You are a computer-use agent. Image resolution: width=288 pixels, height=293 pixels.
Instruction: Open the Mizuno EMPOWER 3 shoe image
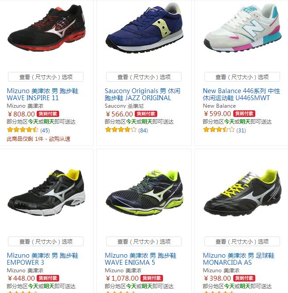46,192
